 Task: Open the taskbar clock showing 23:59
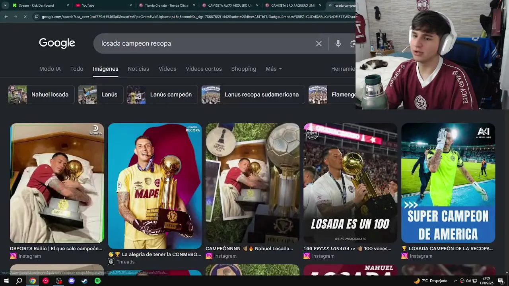[486, 281]
